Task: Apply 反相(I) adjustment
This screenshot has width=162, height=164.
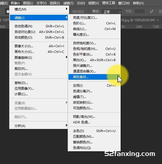Action: coord(94,86)
